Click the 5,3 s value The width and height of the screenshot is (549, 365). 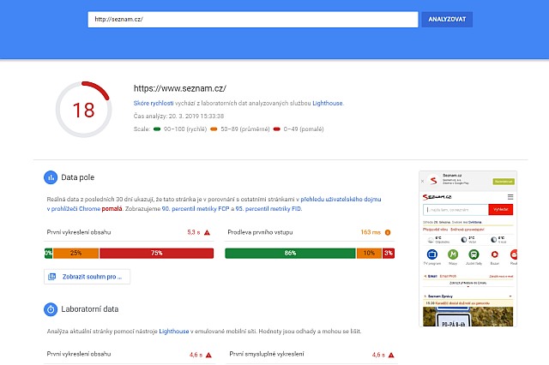194,232
